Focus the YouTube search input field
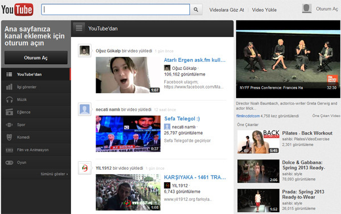The width and height of the screenshot is (341, 214). (115, 10)
